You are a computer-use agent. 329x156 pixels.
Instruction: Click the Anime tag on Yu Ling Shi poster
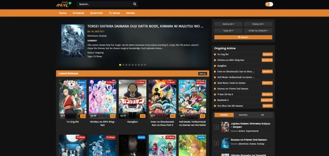coord(81,82)
